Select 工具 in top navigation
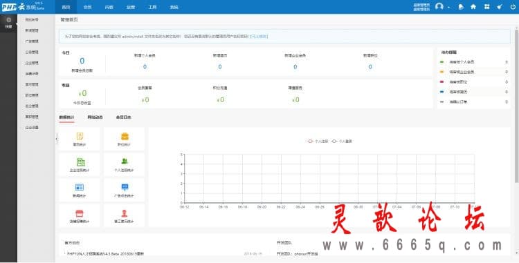Image resolution: width=519 pixels, height=263 pixels. [x=152, y=7]
